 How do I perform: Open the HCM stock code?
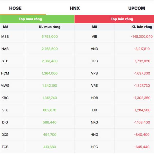pyautogui.click(x=5, y=73)
